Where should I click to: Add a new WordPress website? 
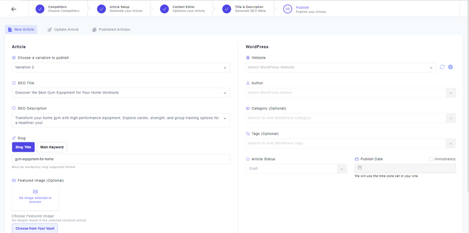450,67
